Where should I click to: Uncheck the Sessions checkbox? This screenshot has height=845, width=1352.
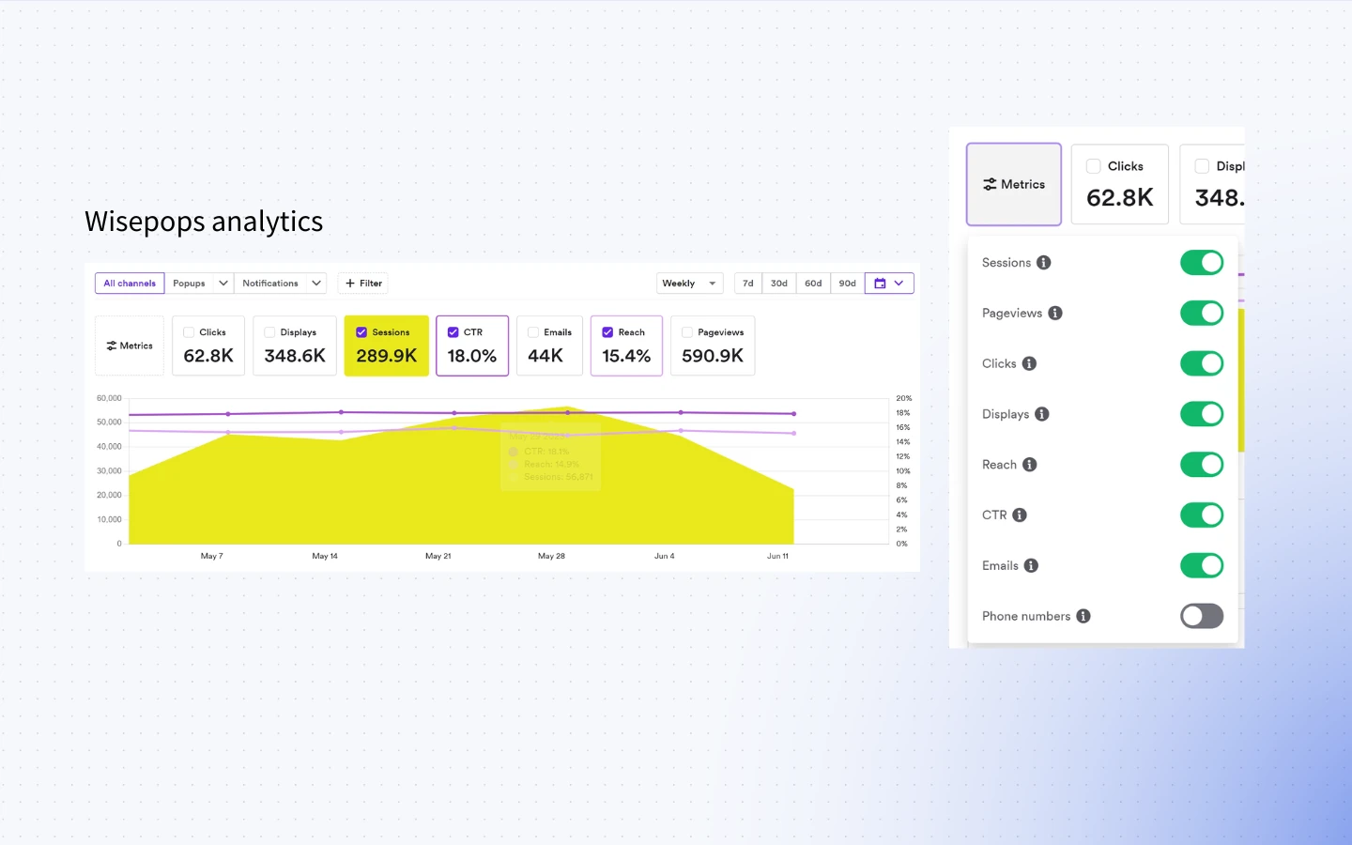point(361,332)
